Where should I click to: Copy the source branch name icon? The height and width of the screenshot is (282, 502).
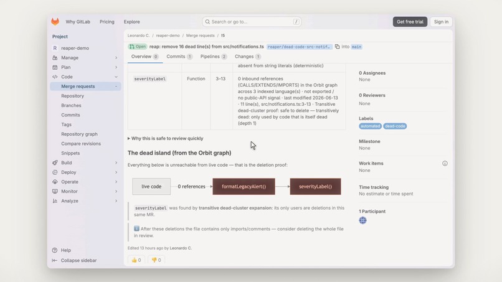click(x=337, y=47)
